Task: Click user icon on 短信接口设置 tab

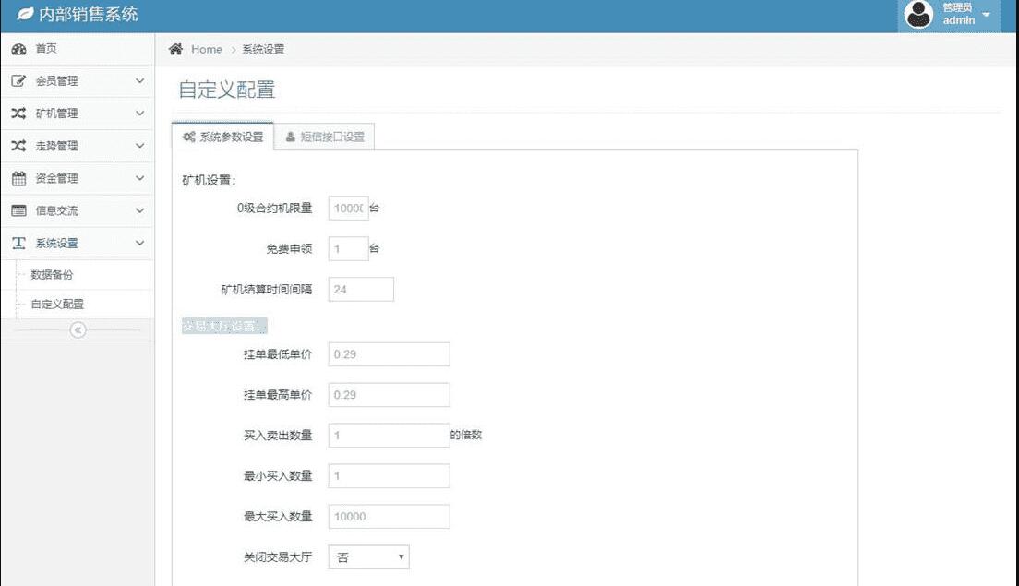Action: point(291,137)
